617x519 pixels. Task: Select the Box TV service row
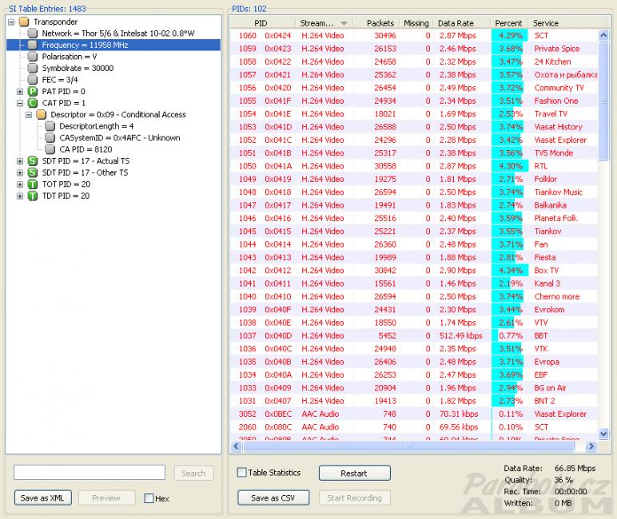point(414,270)
